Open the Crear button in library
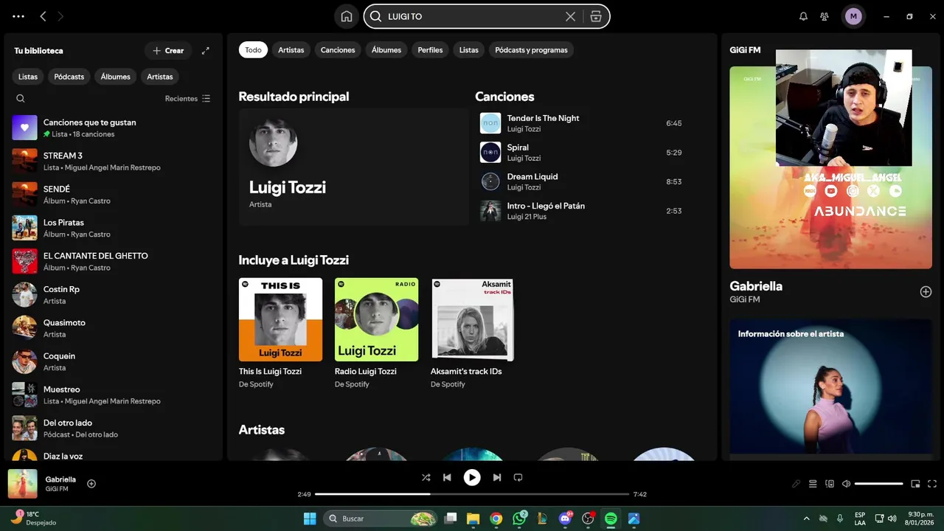944x531 pixels. (167, 51)
